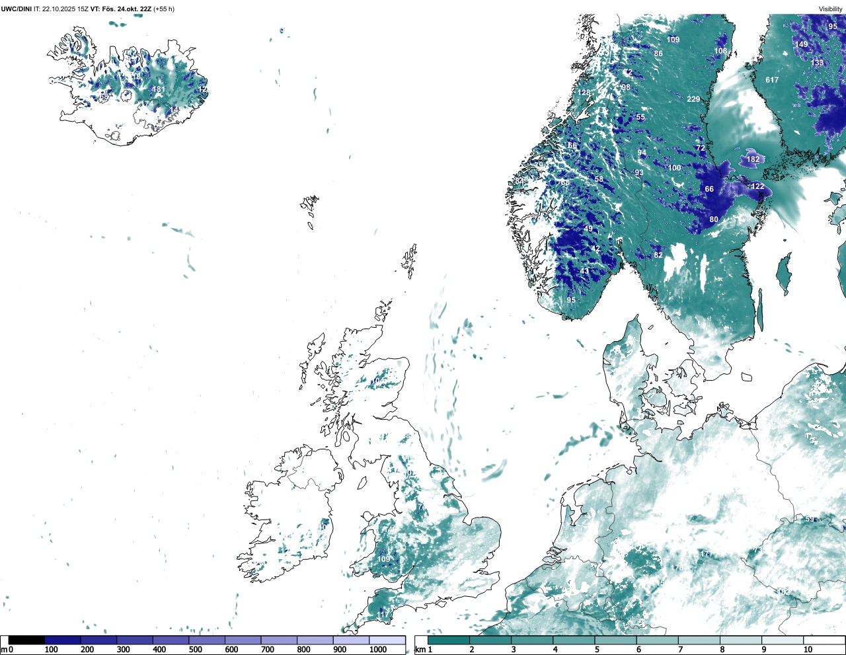Select the "10" label on the kilometer legend

point(808,650)
